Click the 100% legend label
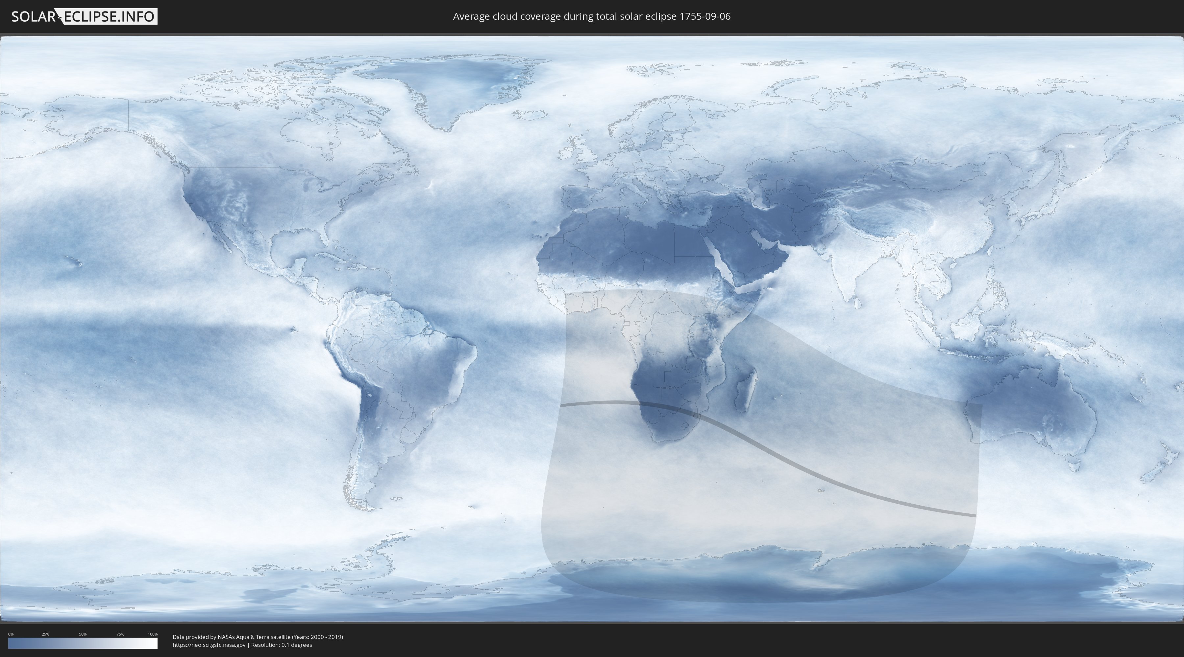The image size is (1184, 657). coord(153,634)
